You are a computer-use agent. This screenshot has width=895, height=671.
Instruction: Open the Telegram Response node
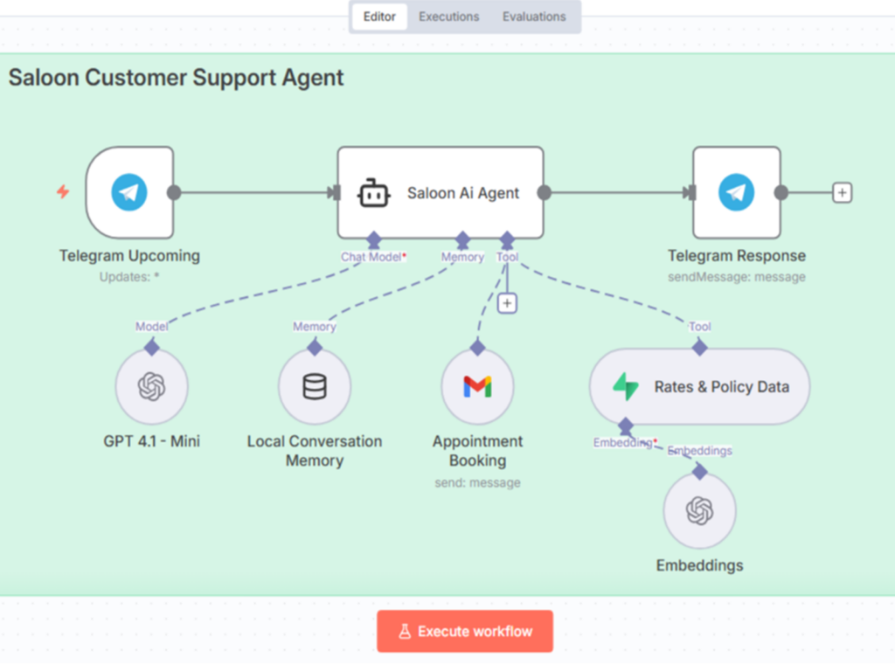[736, 193]
